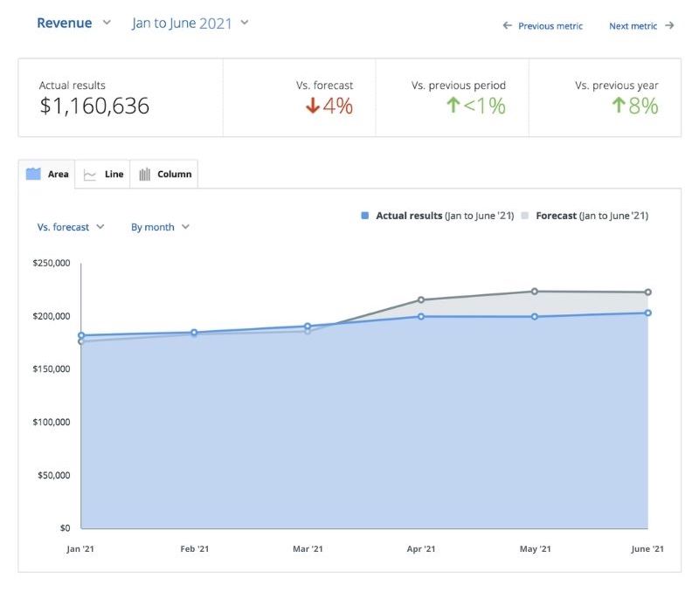This screenshot has width=699, height=592.
Task: Go to the Next metric link
Action: click(x=633, y=26)
